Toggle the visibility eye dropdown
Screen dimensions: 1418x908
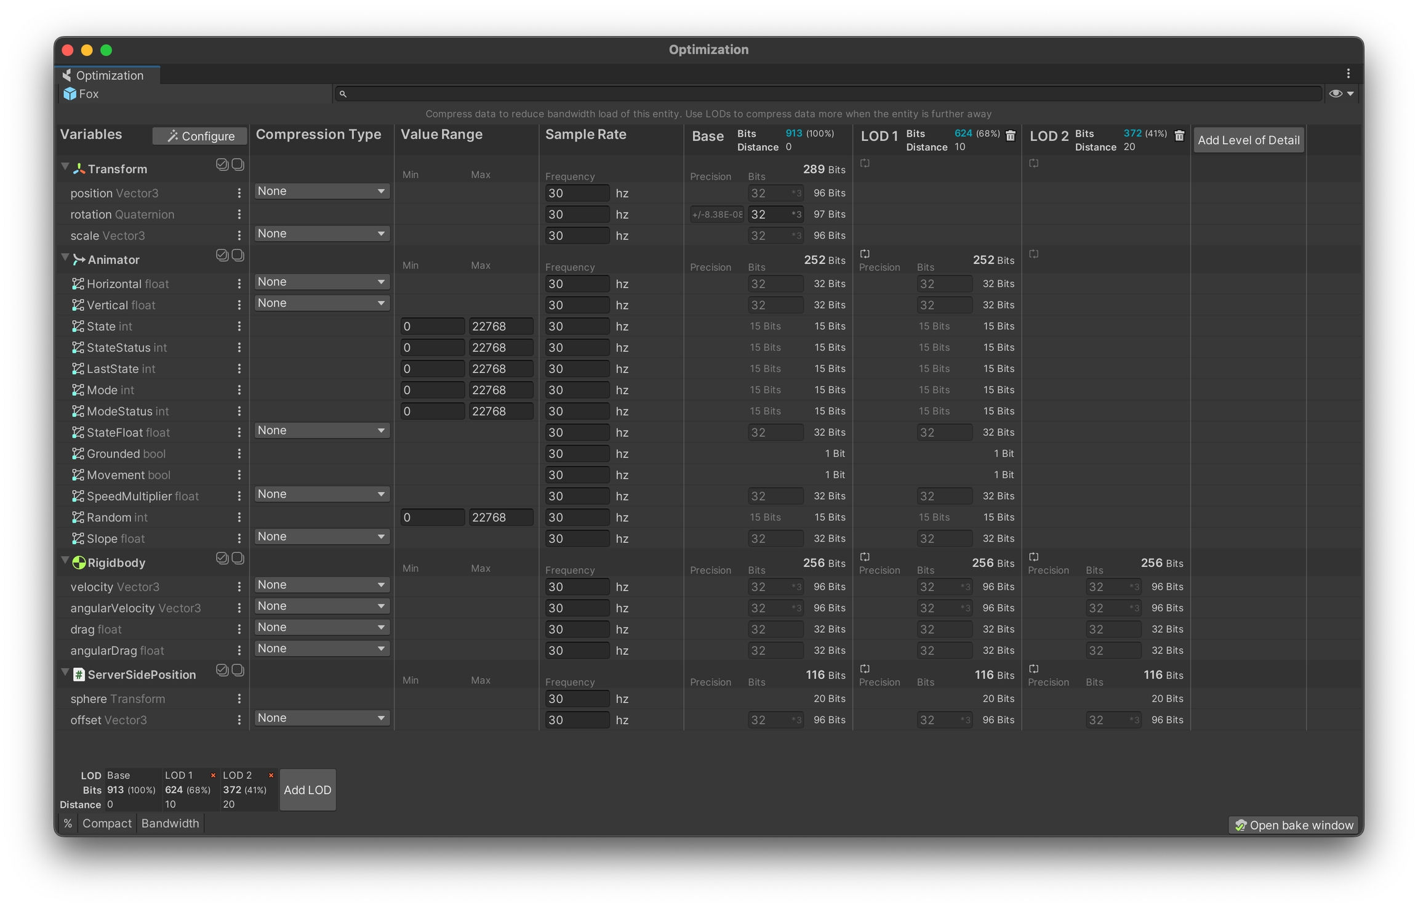(x=1341, y=94)
